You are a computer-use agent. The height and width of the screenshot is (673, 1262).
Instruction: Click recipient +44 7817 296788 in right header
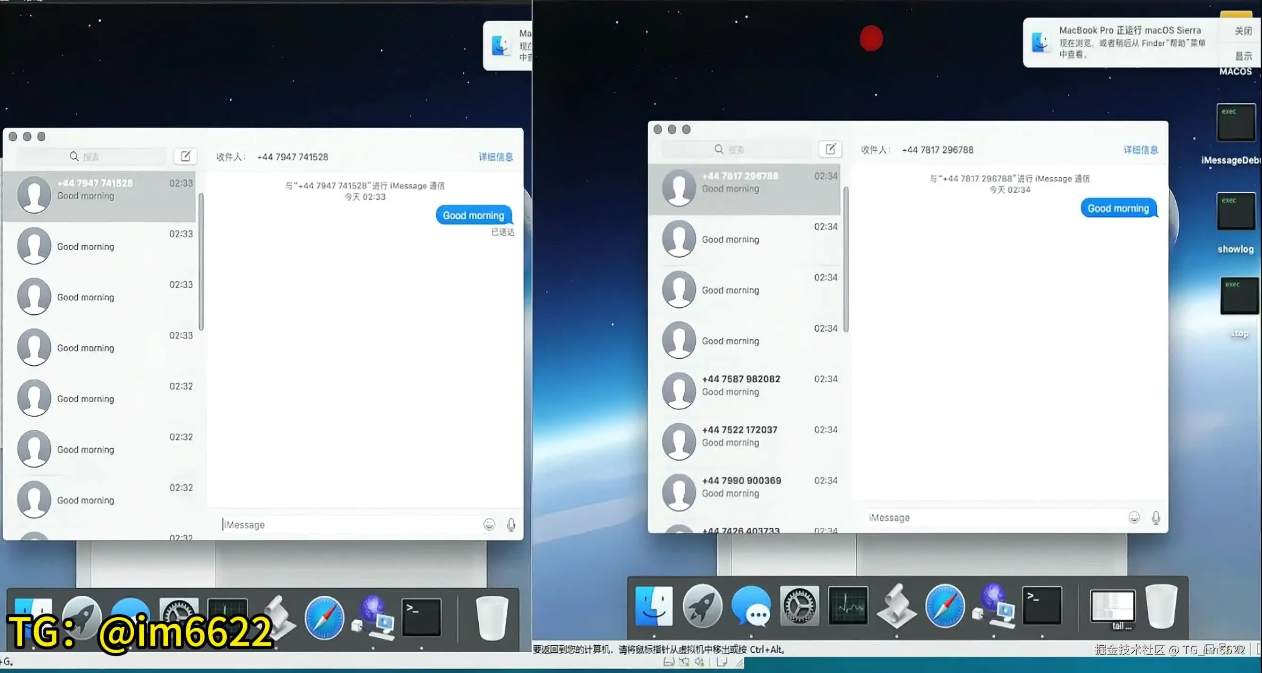(x=938, y=150)
